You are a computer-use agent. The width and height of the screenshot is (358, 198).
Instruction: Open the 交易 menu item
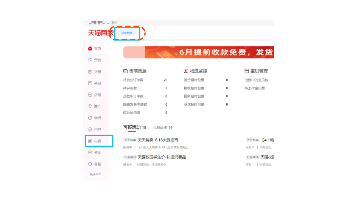click(97, 72)
